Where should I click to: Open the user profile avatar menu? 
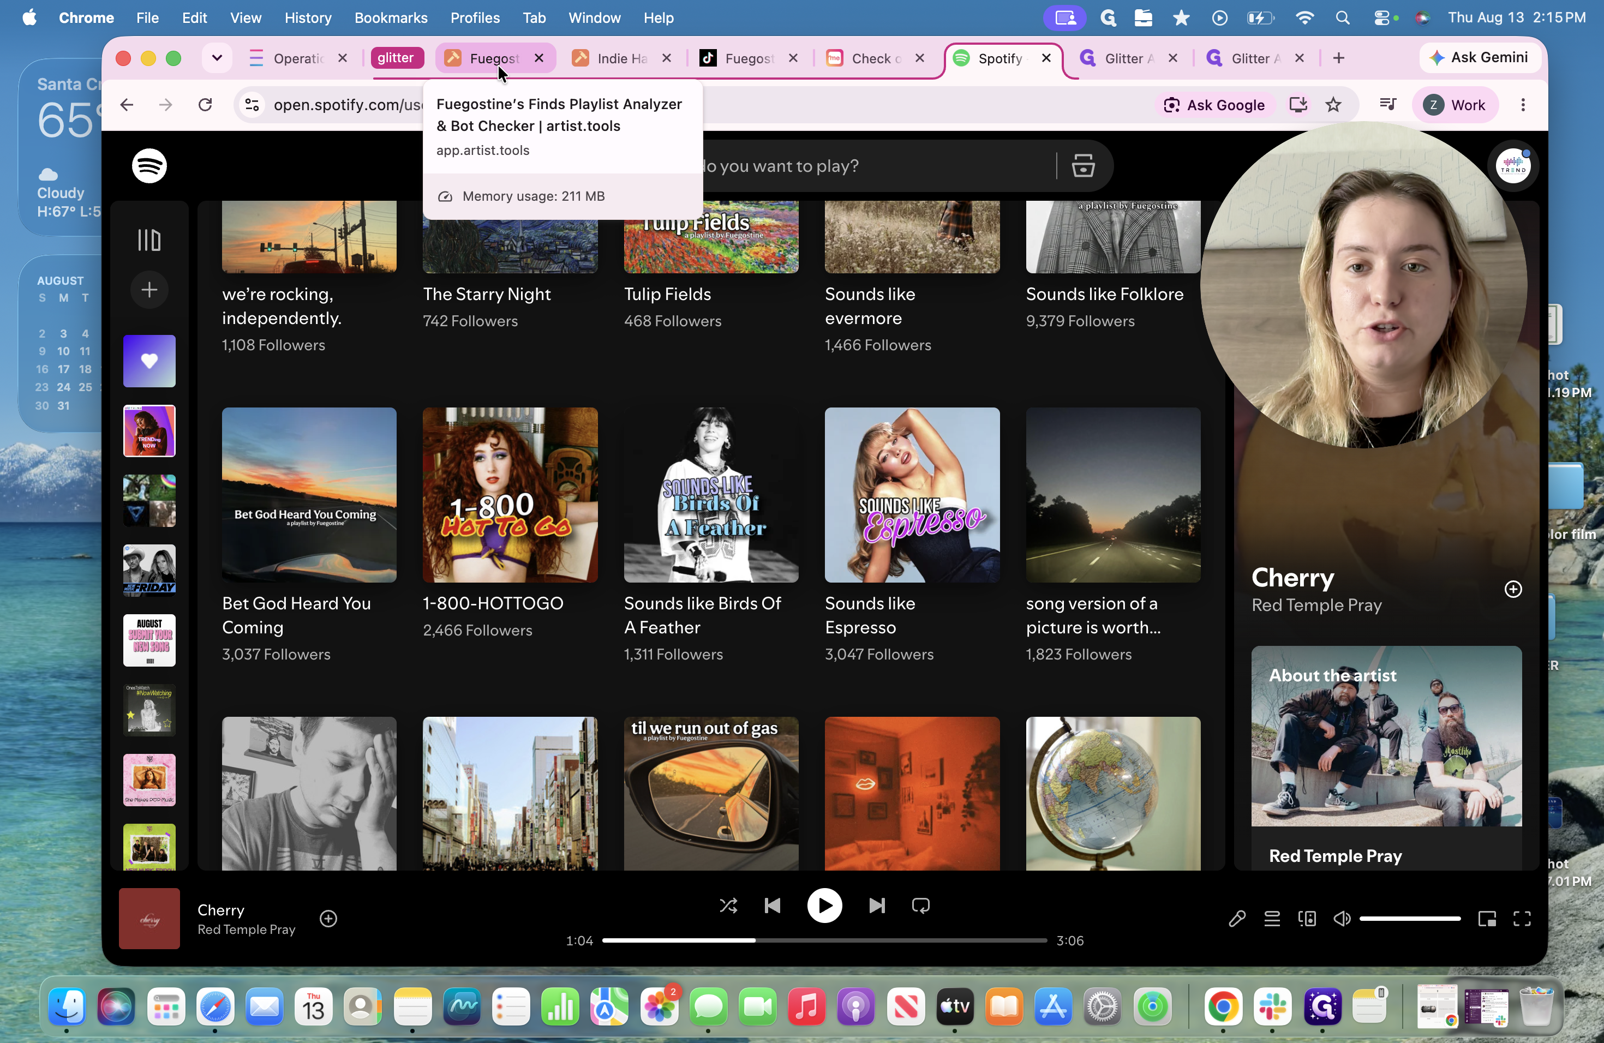[1513, 166]
